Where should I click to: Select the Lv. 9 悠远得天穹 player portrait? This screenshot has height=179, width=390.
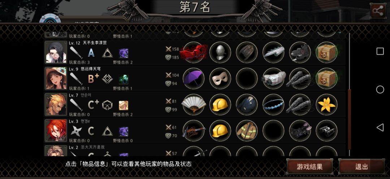[x=56, y=78]
